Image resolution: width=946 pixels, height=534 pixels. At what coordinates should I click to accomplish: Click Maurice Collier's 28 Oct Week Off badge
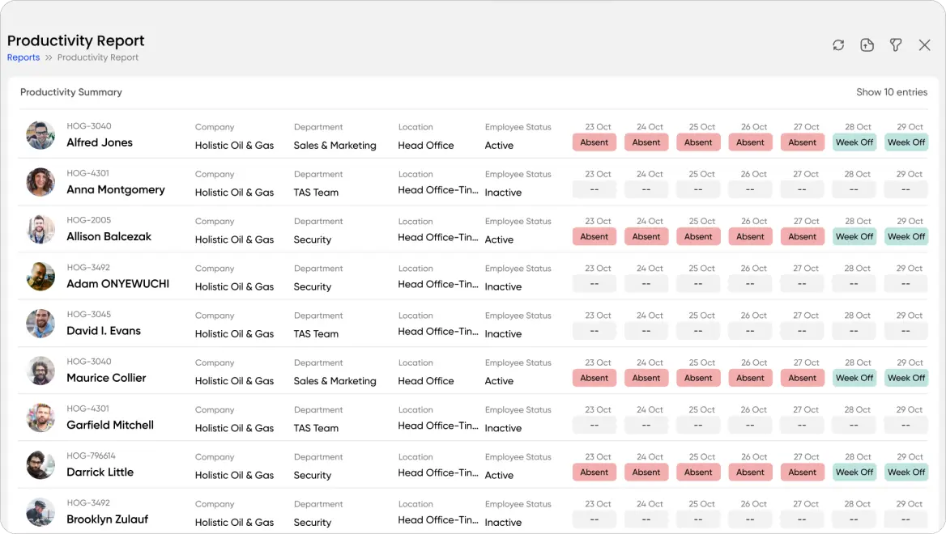click(x=854, y=378)
